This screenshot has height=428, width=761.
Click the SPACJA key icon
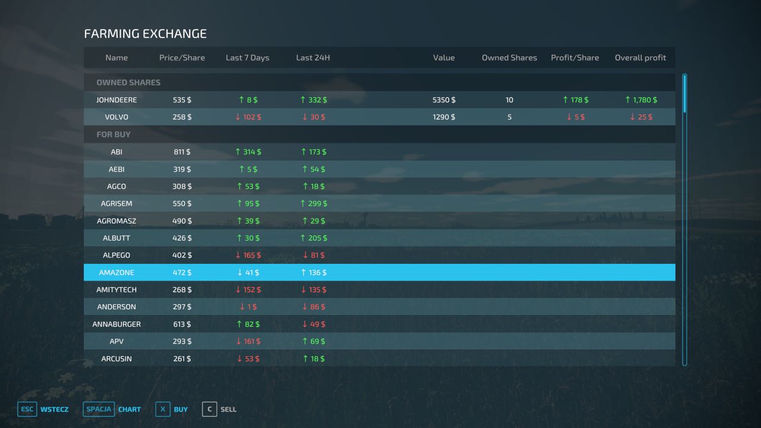coord(99,409)
